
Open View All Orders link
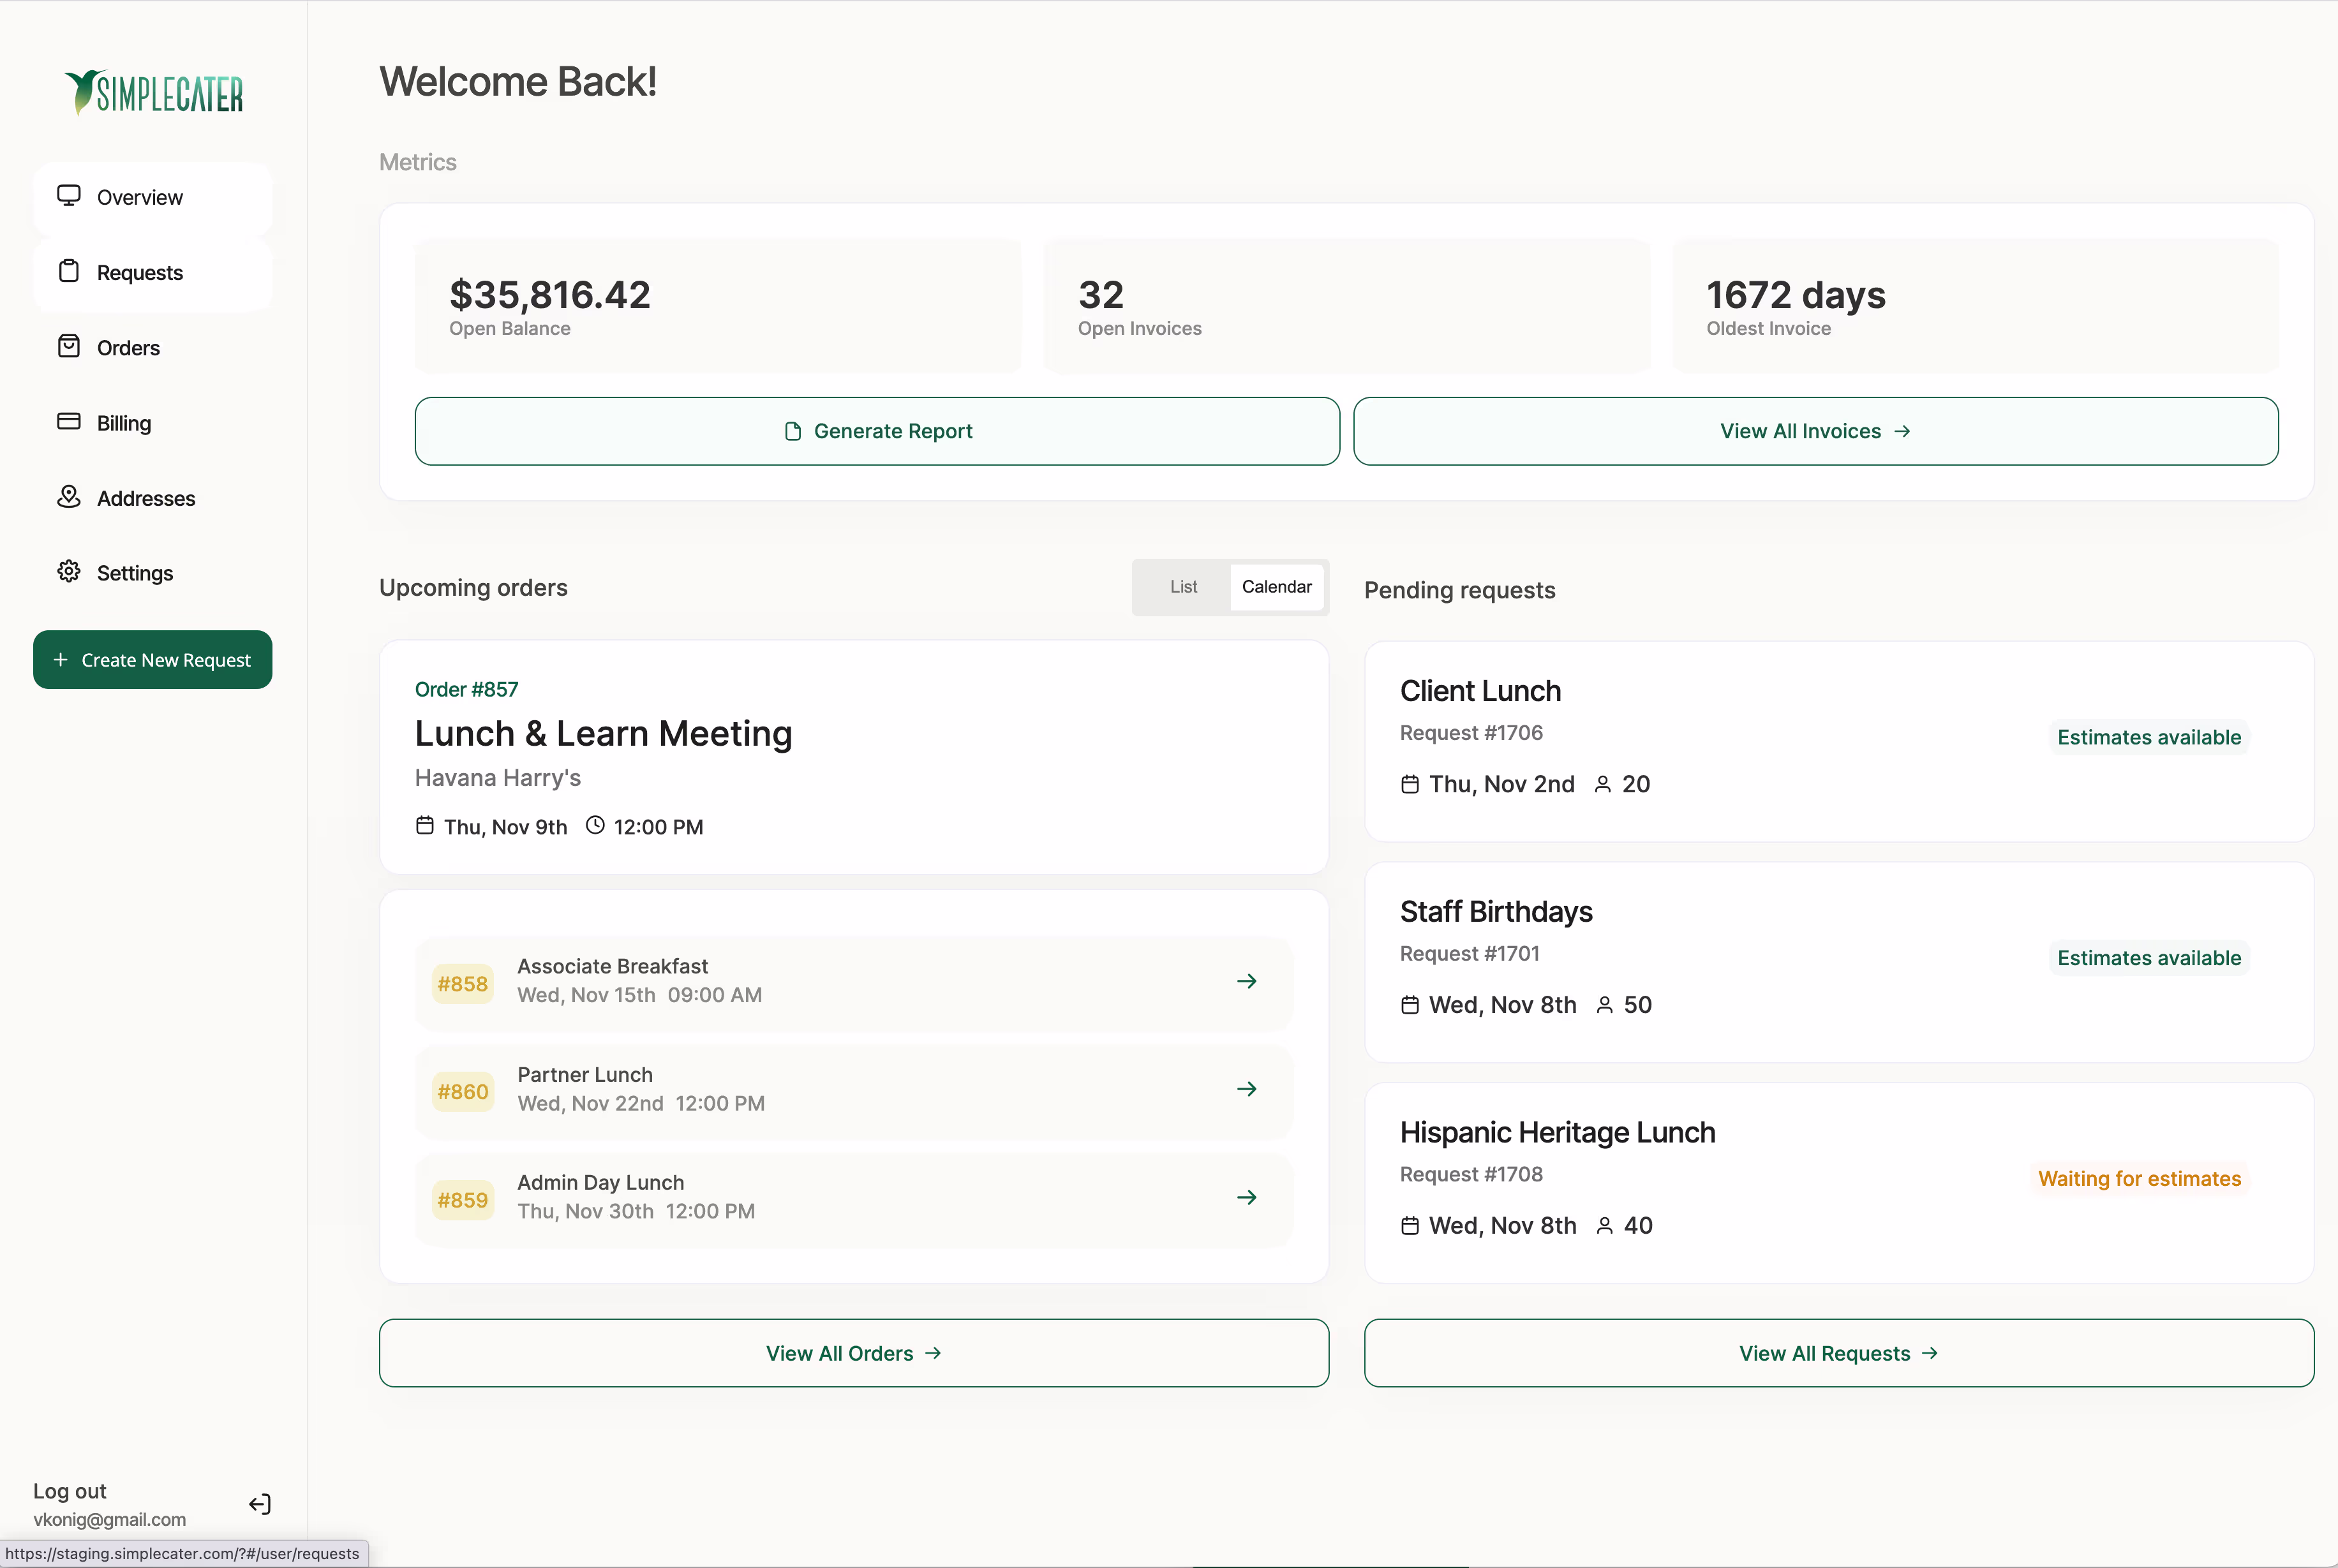click(853, 1353)
